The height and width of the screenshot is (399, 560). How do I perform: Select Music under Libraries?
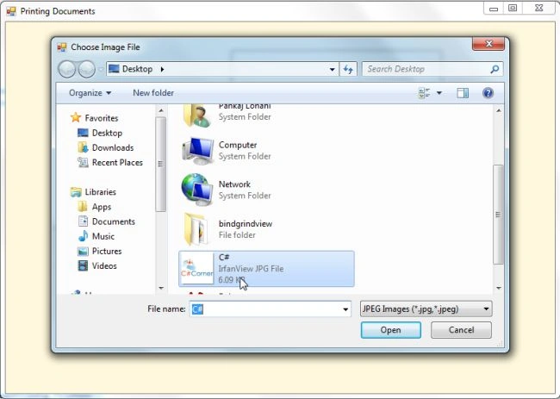pos(103,236)
